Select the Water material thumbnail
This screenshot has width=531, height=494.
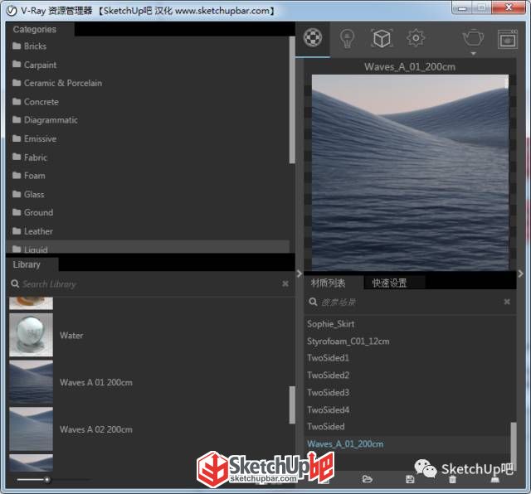[x=32, y=335]
